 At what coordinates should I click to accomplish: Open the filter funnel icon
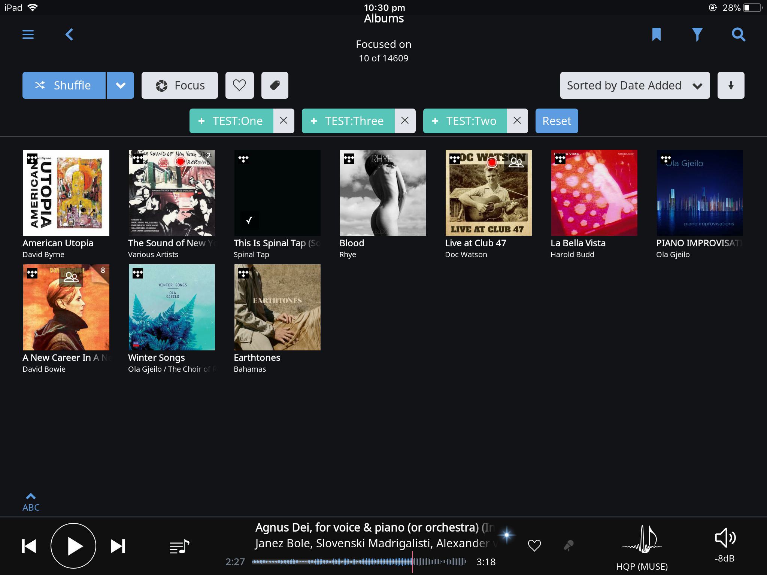click(x=697, y=34)
